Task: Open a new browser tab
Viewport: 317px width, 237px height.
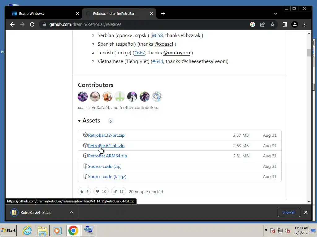Action: coord(163,14)
